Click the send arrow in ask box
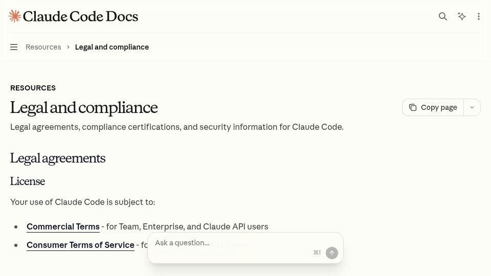This screenshot has height=276, width=491. coord(331,253)
